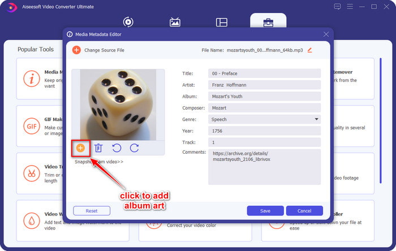This screenshot has height=251, width=396.
Task: Open hamburger menu in title bar
Action: pyautogui.click(x=350, y=7)
